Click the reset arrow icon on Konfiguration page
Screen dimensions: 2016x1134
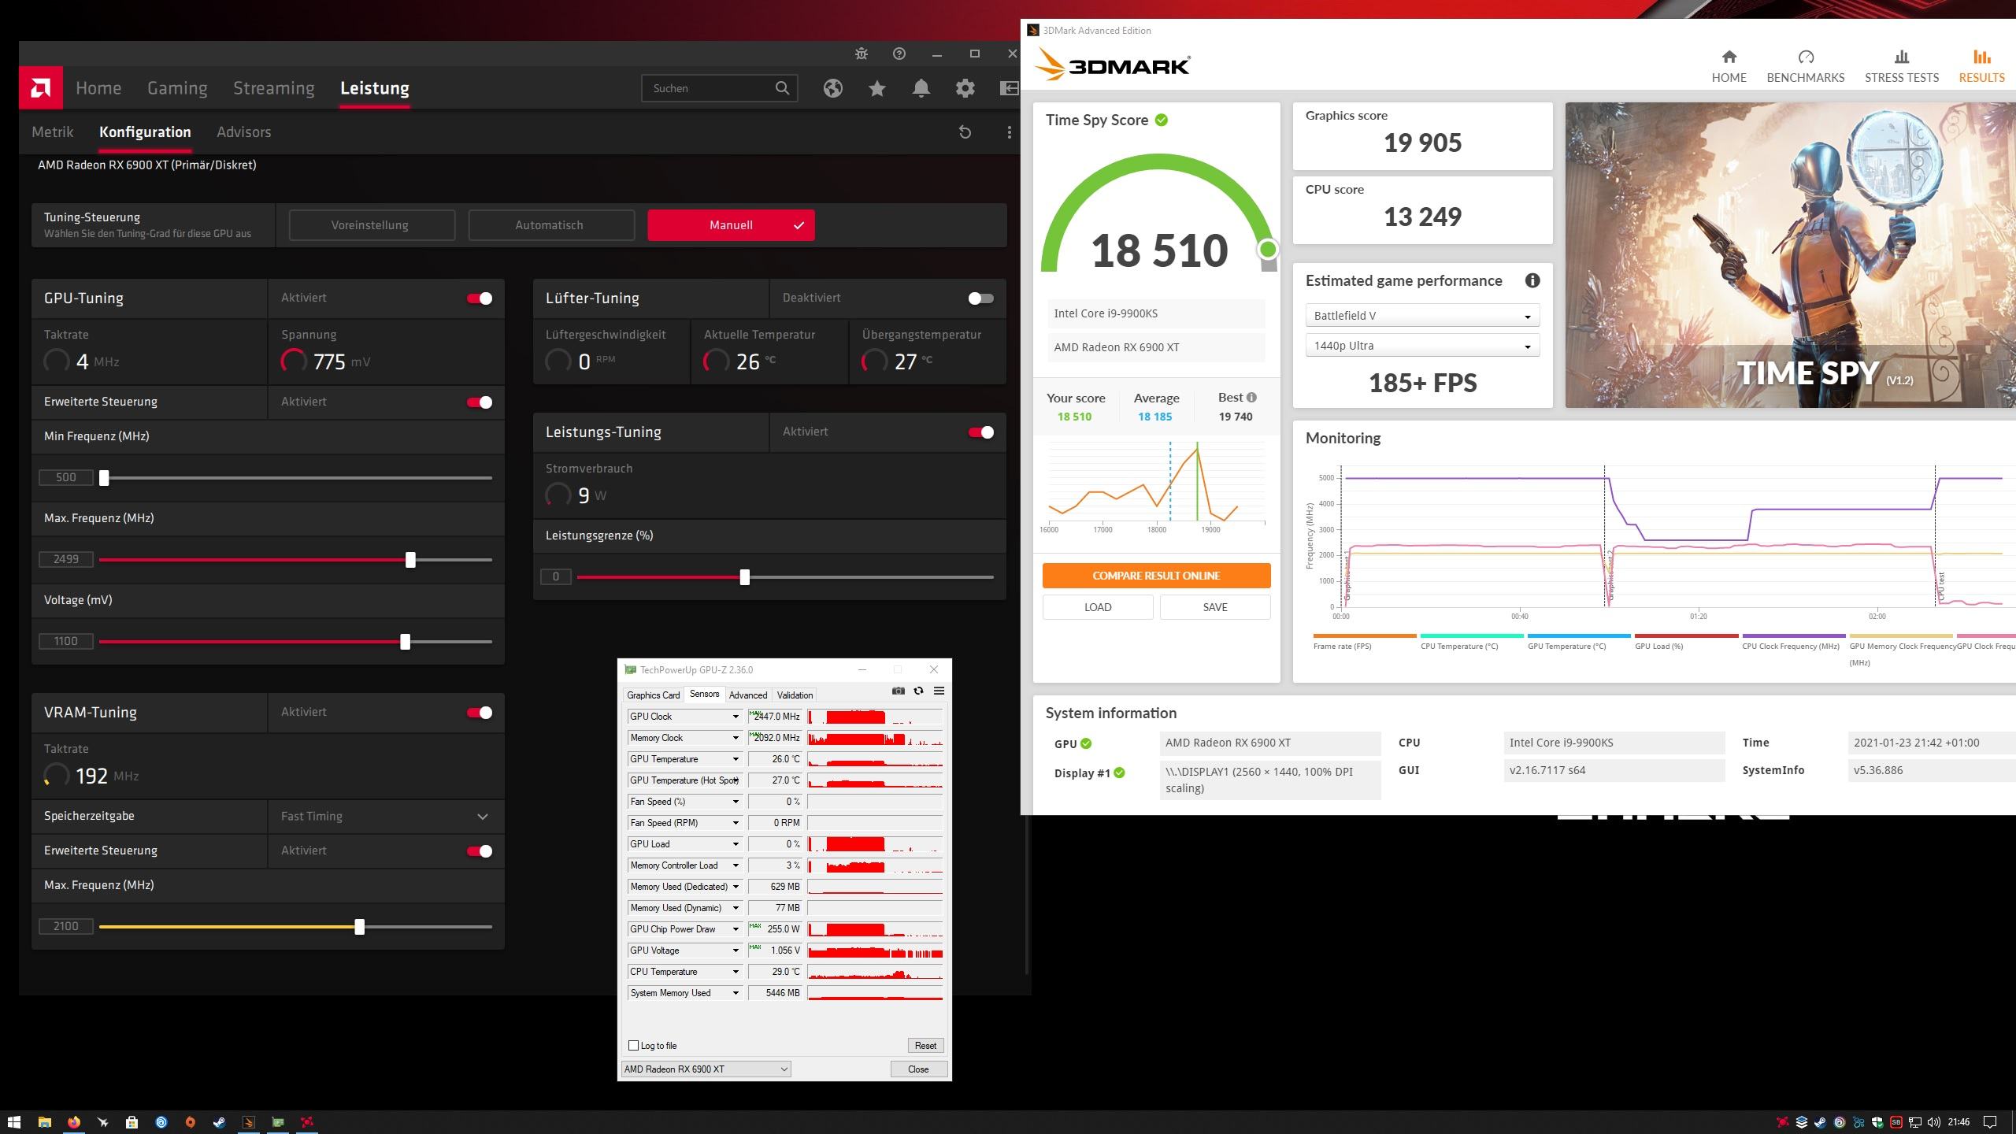point(965,132)
